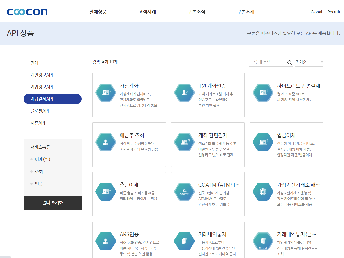This screenshot has height=258, width=344.
Task: Click the Cloud 거래내역통지 hexagon icon
Action: (x=263, y=241)
